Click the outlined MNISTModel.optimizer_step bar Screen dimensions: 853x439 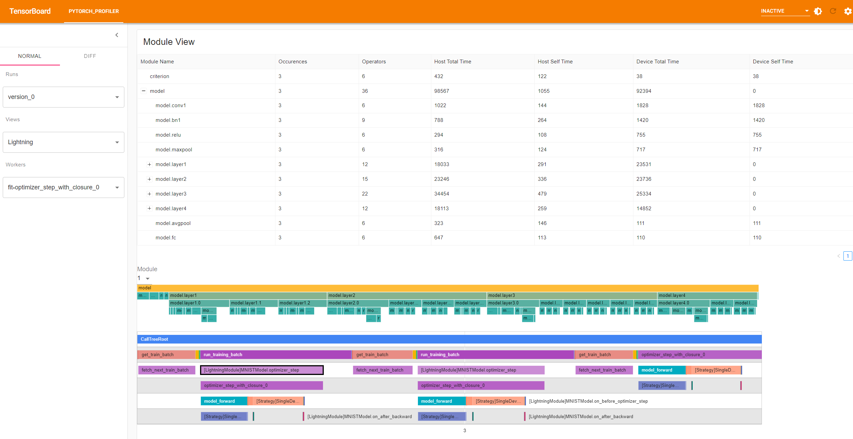(262, 370)
